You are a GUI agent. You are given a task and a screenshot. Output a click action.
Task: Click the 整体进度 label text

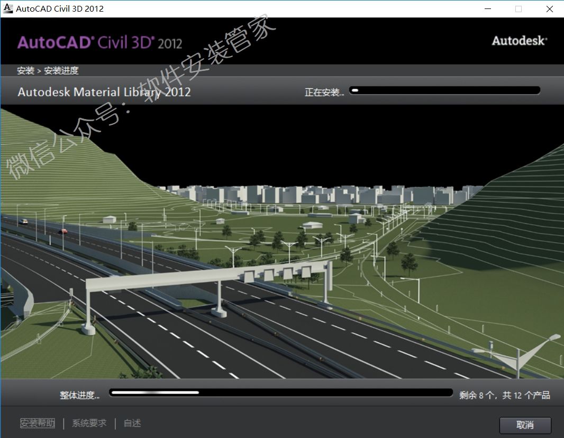(79, 395)
